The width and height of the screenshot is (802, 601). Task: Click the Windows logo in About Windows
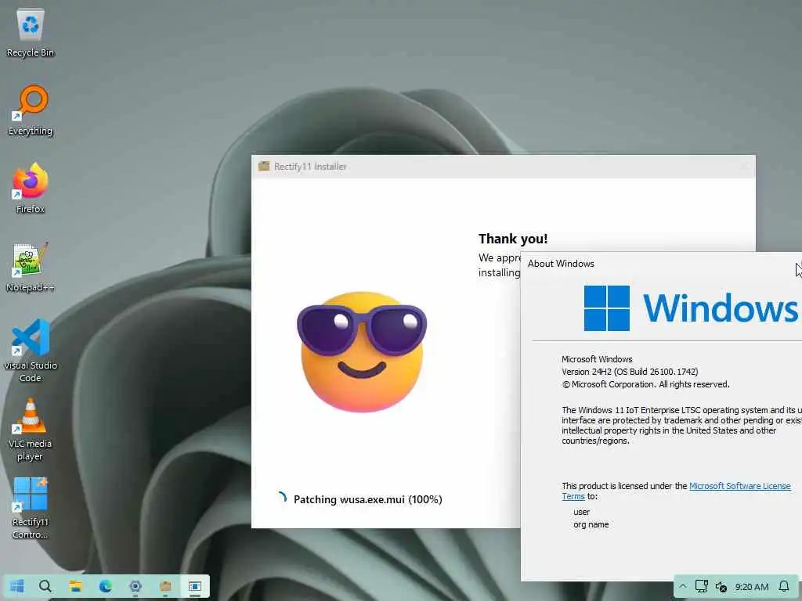tap(607, 308)
